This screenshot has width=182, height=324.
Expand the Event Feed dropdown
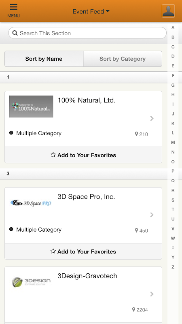[91, 12]
